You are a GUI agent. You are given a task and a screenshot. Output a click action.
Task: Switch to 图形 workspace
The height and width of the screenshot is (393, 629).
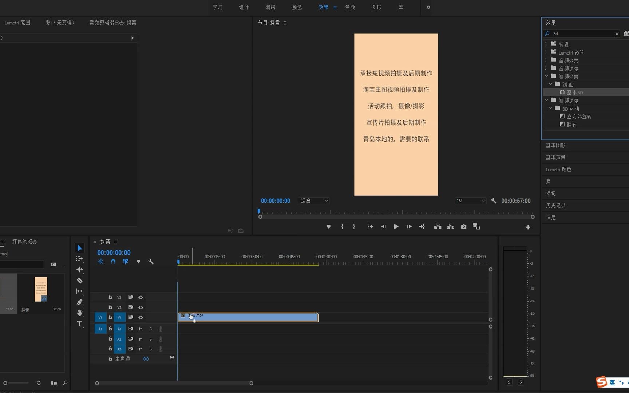click(x=377, y=7)
